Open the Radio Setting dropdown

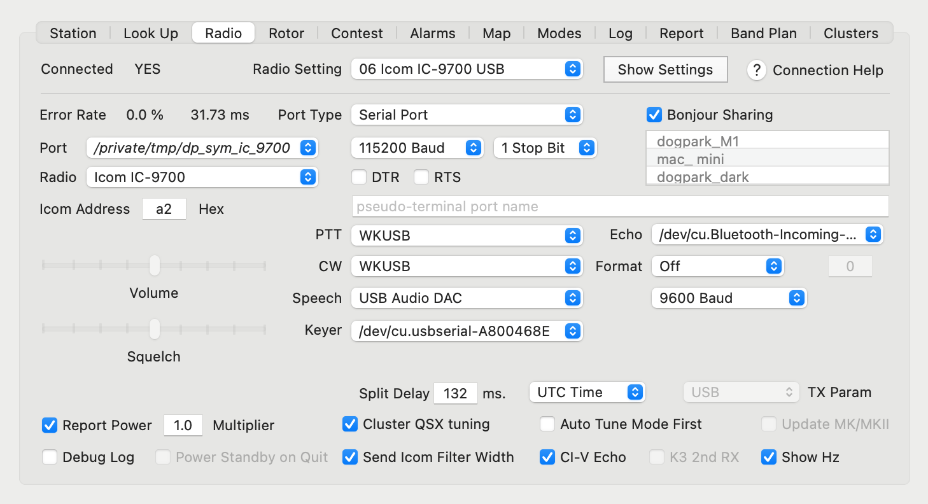click(x=467, y=69)
